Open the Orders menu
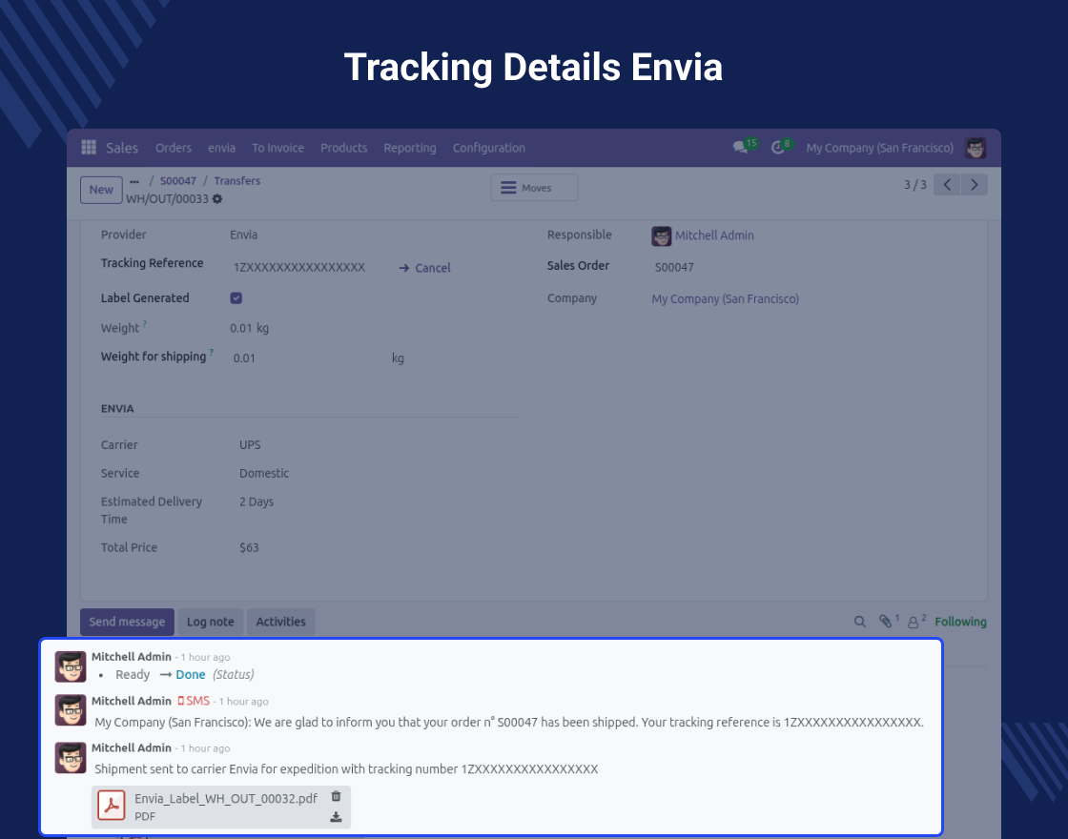 click(173, 148)
